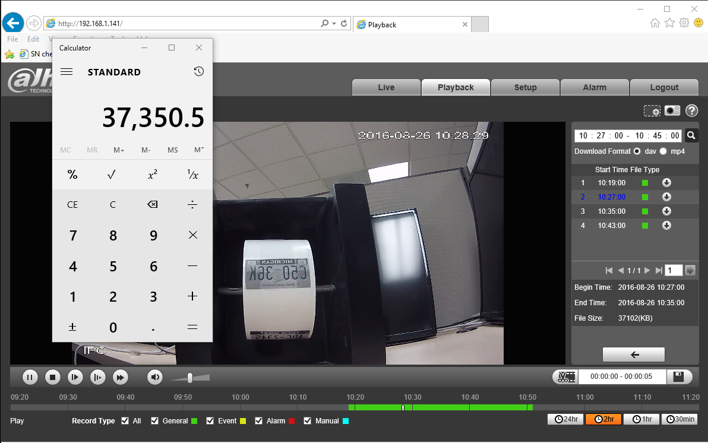Mute the playback audio speaker icon
Screen dimensions: 708x443
[155, 377]
